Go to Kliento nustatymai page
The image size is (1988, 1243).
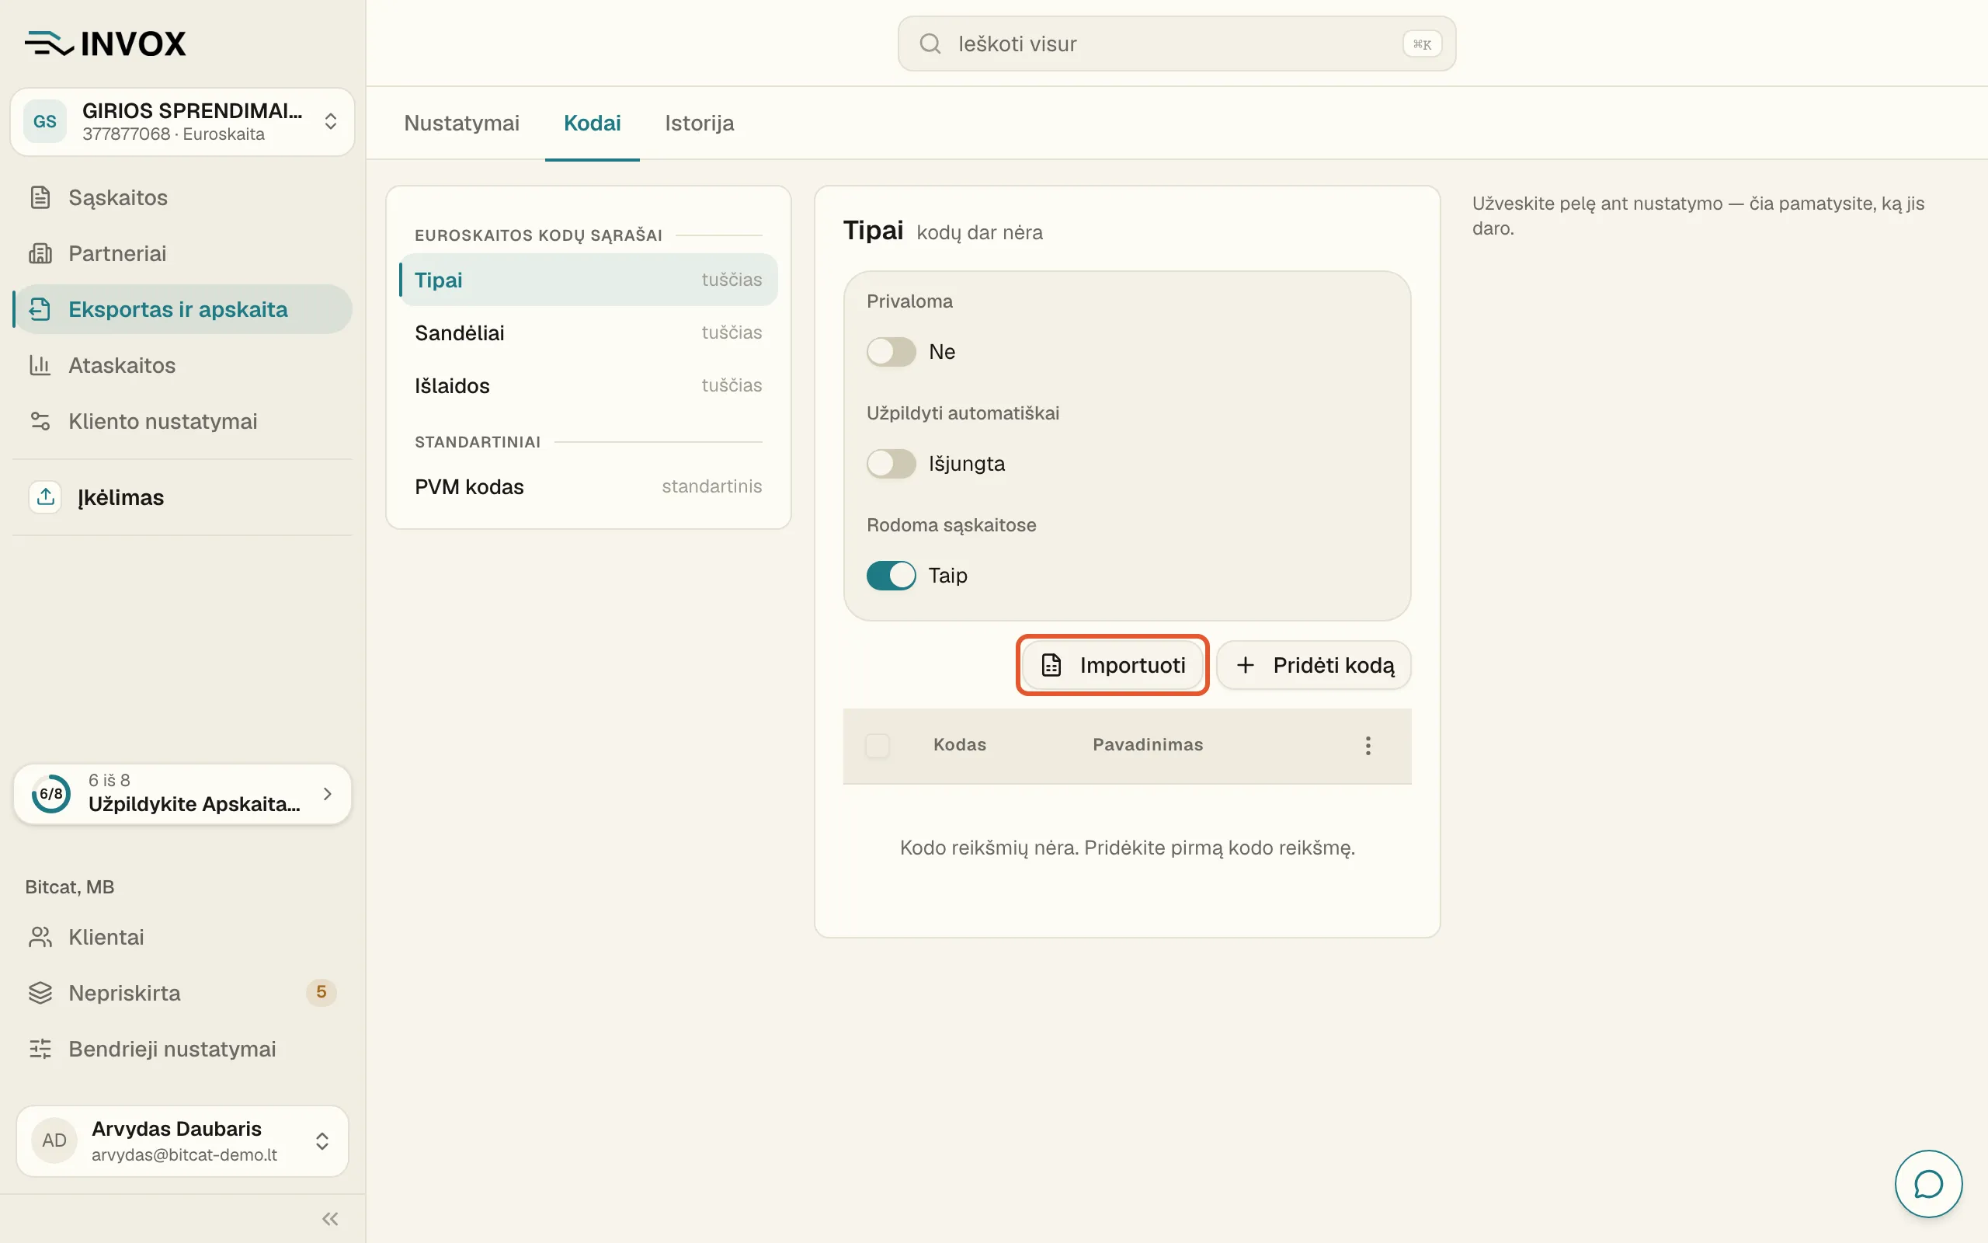coord(182,421)
